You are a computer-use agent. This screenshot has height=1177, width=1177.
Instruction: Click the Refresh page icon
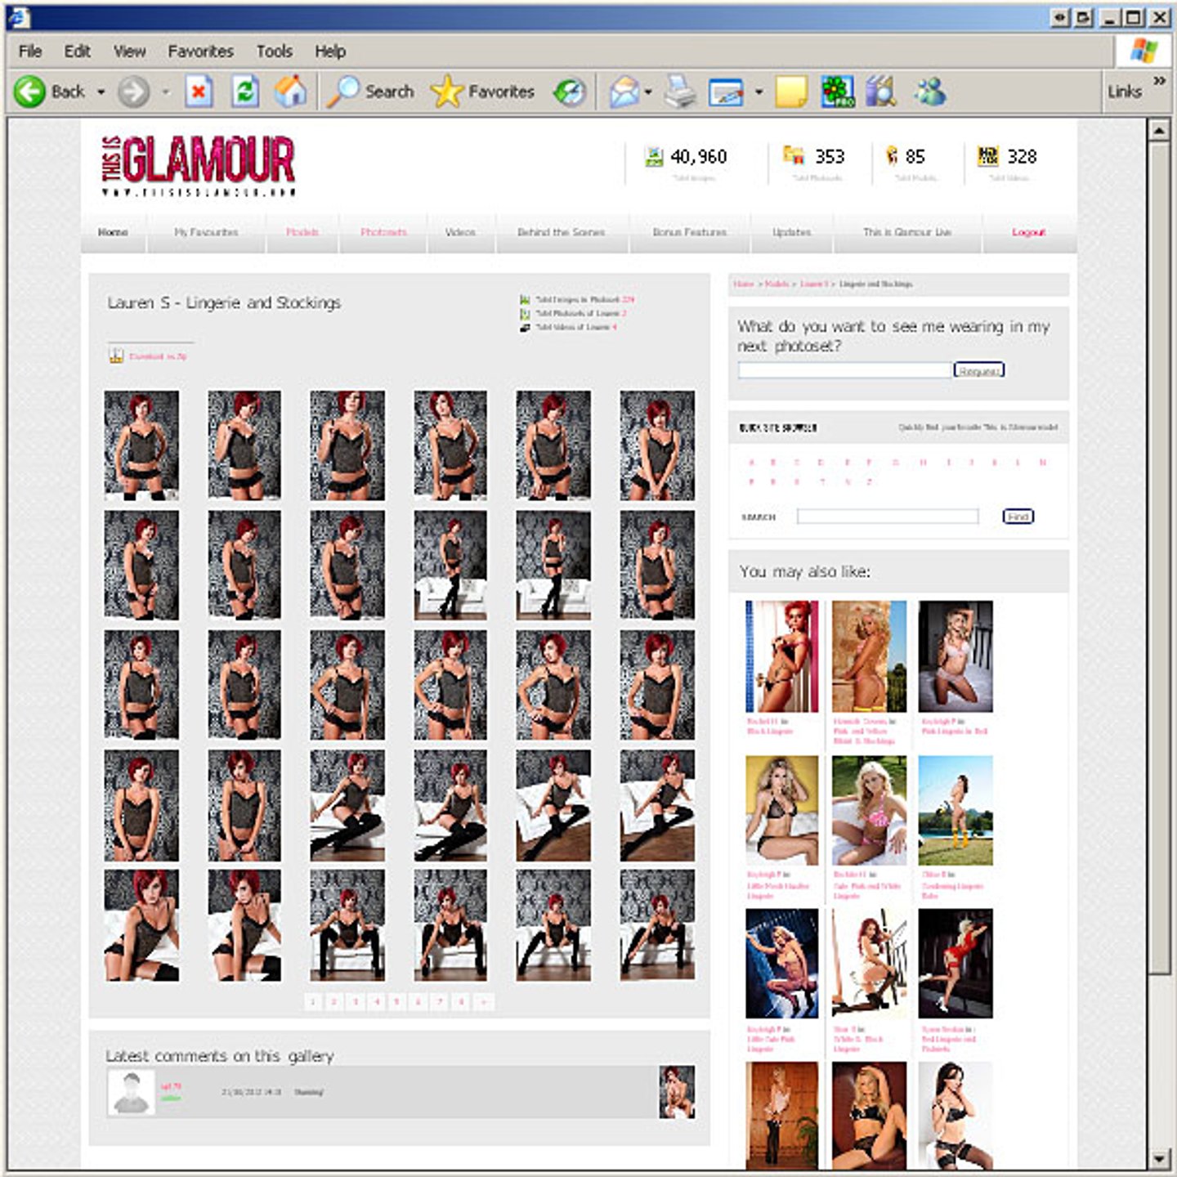click(244, 92)
